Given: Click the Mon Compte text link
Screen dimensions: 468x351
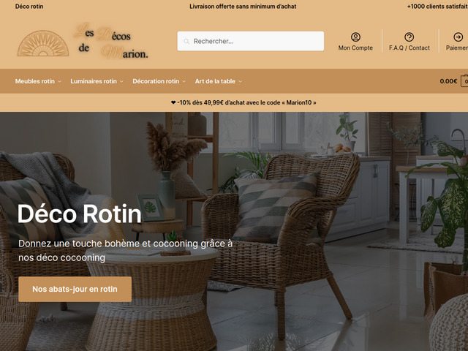Looking at the screenshot, I should click(355, 48).
